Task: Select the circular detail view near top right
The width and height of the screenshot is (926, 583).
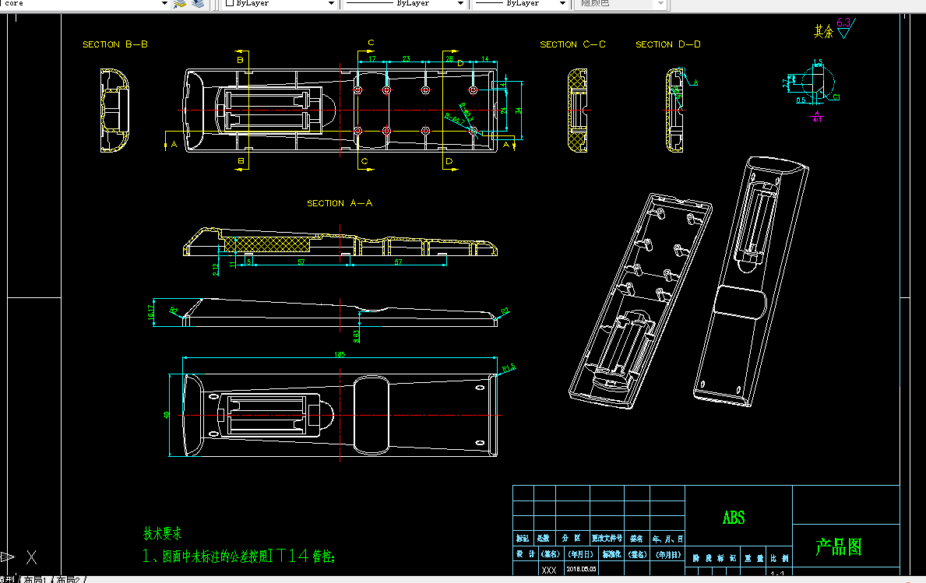Action: coord(817,84)
